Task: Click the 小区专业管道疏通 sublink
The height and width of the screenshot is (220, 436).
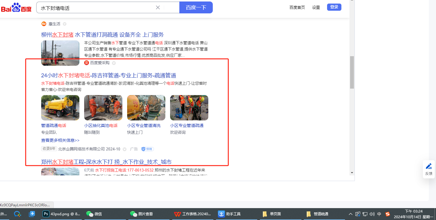Action: coord(187,125)
